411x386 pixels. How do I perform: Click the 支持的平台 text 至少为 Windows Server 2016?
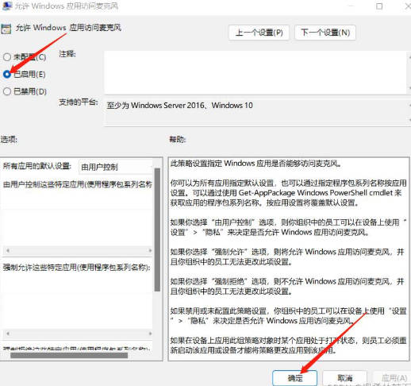click(x=179, y=106)
